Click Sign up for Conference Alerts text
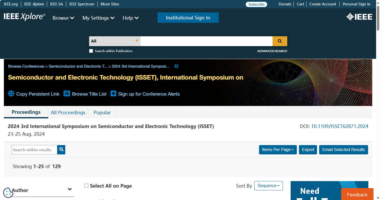The height and width of the screenshot is (200, 380). pyautogui.click(x=149, y=94)
